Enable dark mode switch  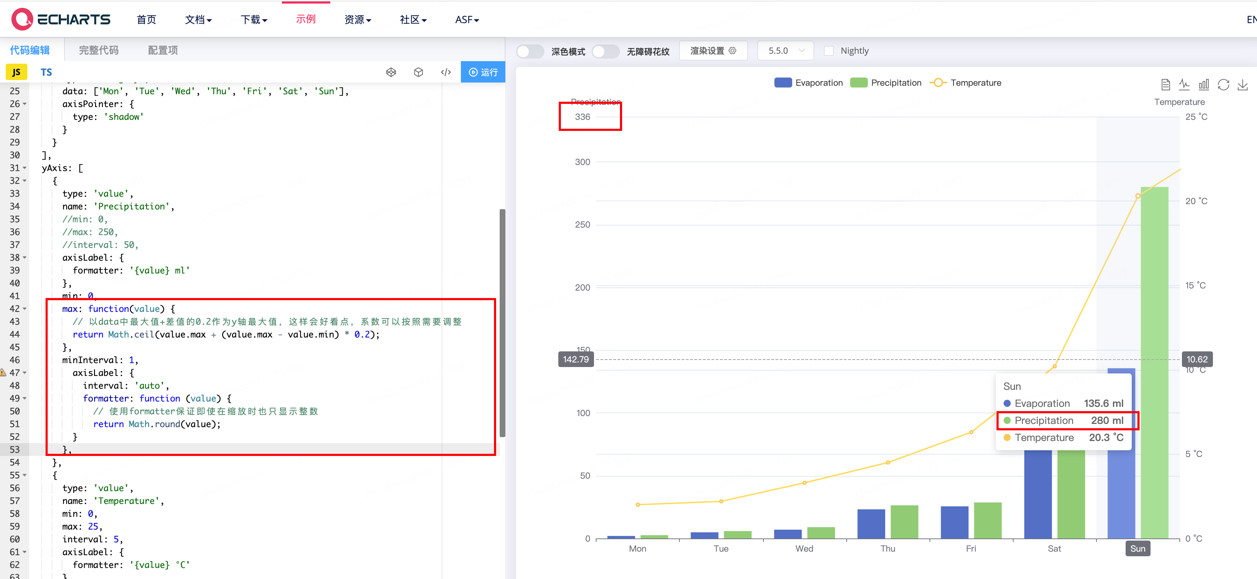point(530,51)
